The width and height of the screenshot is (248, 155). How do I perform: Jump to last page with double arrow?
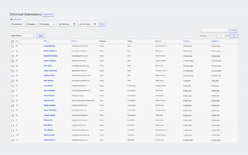(236, 36)
